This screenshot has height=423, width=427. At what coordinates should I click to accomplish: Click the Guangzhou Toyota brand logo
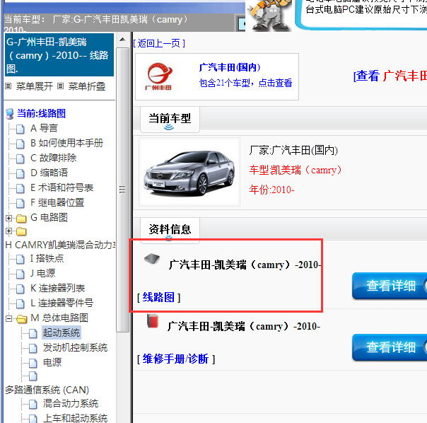tap(158, 76)
